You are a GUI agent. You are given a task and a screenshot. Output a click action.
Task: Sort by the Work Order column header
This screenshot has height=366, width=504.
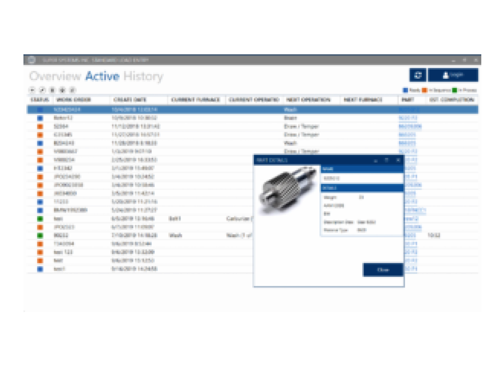(x=73, y=100)
